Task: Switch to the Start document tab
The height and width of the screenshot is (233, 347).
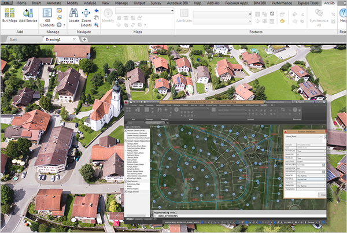Action: pyautogui.click(x=13, y=40)
